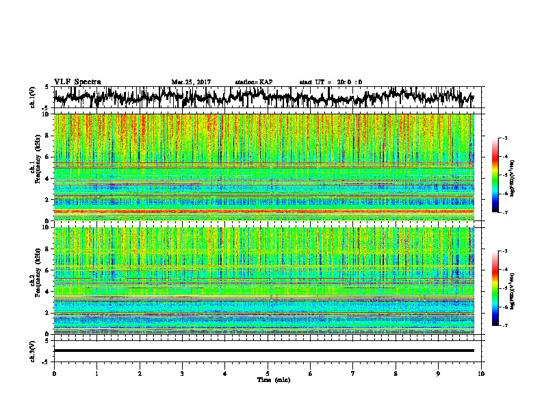
Task: Click the "Time (min)" axis title
Action: 274,380
